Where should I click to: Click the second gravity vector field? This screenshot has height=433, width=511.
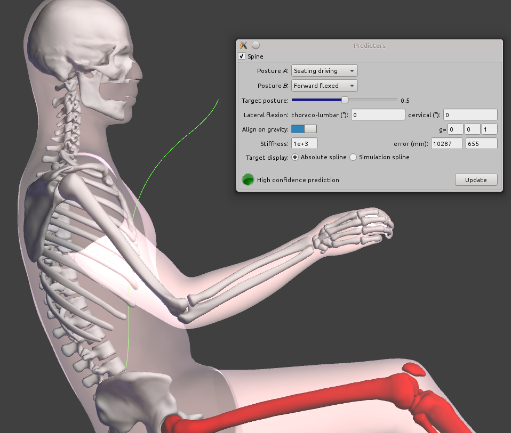(472, 129)
